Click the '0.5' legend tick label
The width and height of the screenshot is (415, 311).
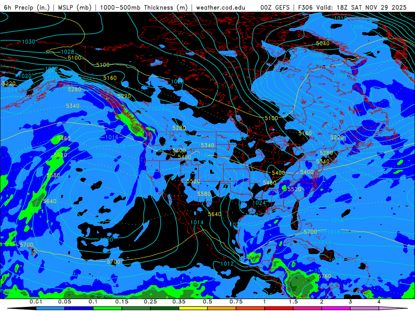pos(208,302)
